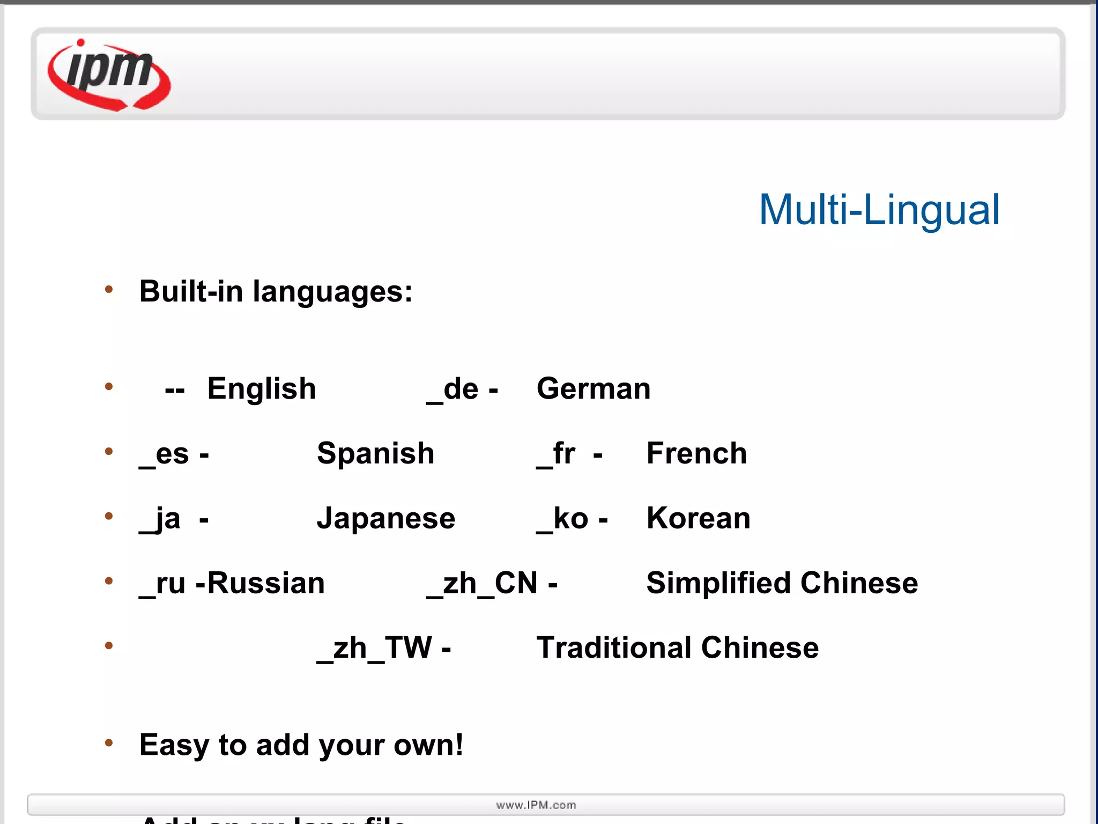This screenshot has width=1098, height=824.
Task: Click the _ja - language code
Action: tap(174, 520)
